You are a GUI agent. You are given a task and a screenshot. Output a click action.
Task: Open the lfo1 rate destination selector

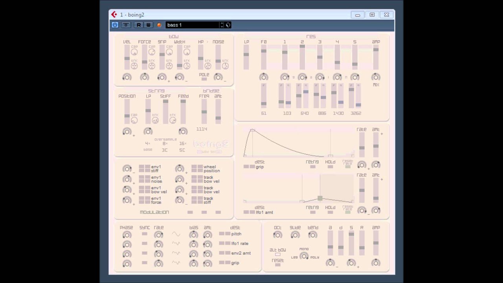(233, 244)
